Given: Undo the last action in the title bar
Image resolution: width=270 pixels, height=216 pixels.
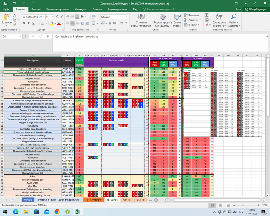Looking at the screenshot, I should (x=15, y=3).
